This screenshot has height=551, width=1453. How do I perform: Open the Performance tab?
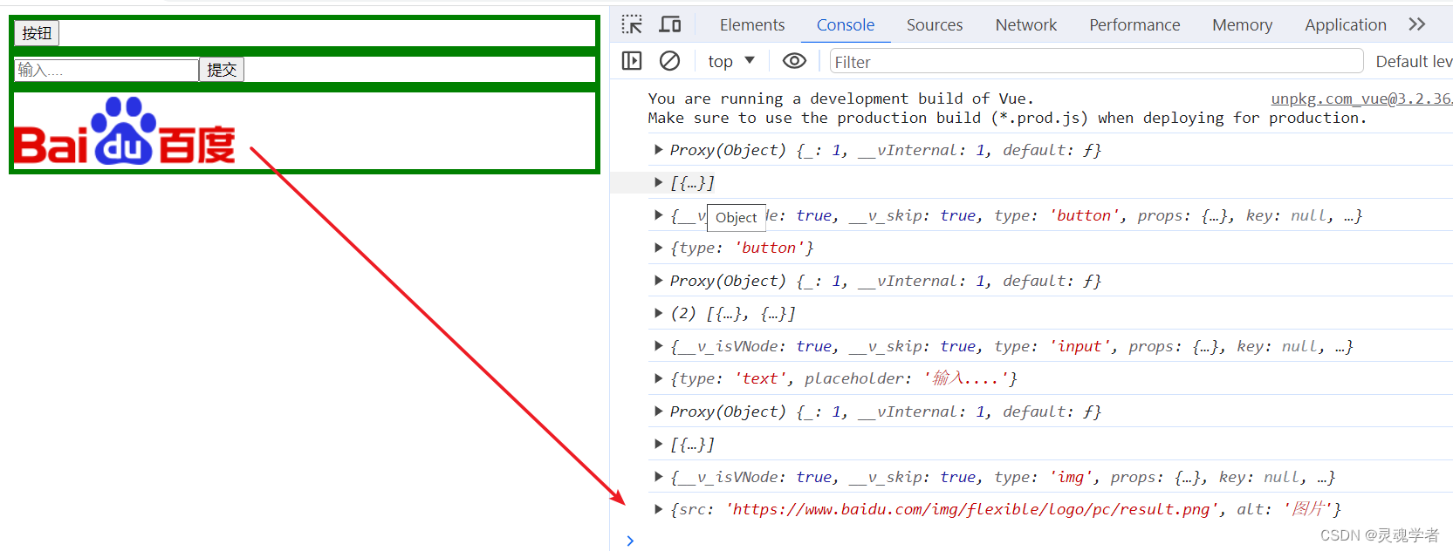pos(1134,25)
